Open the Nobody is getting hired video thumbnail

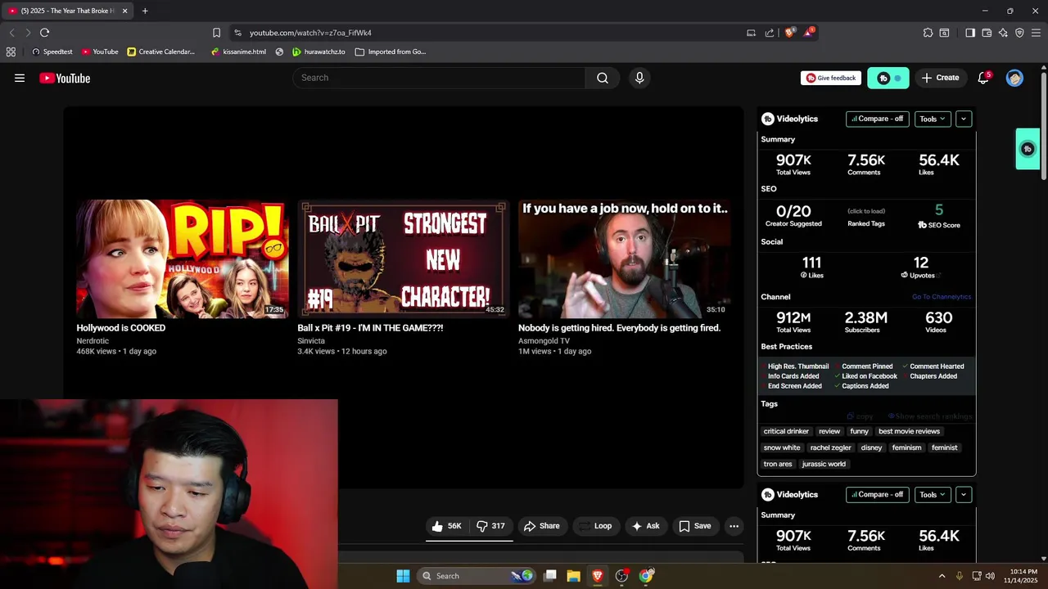pyautogui.click(x=624, y=259)
